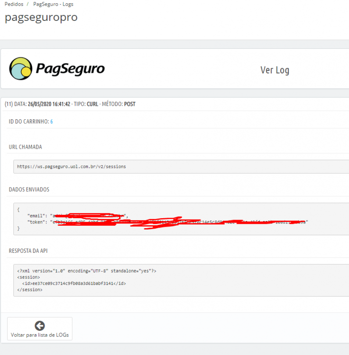Click the DADOS ENVIADOS section label
This screenshot has height=355, width=349.
pyautogui.click(x=29, y=189)
